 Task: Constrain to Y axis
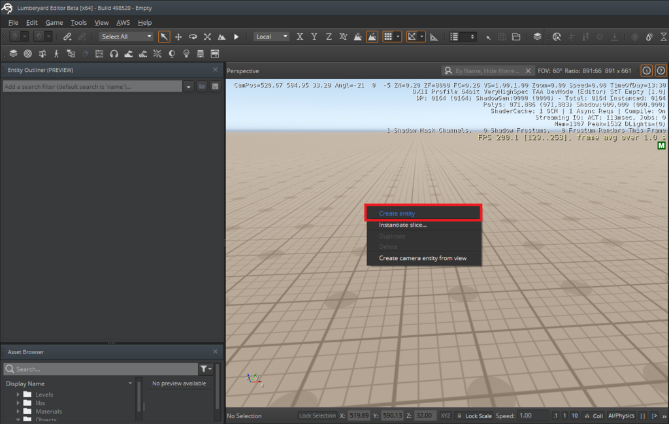[314, 37]
